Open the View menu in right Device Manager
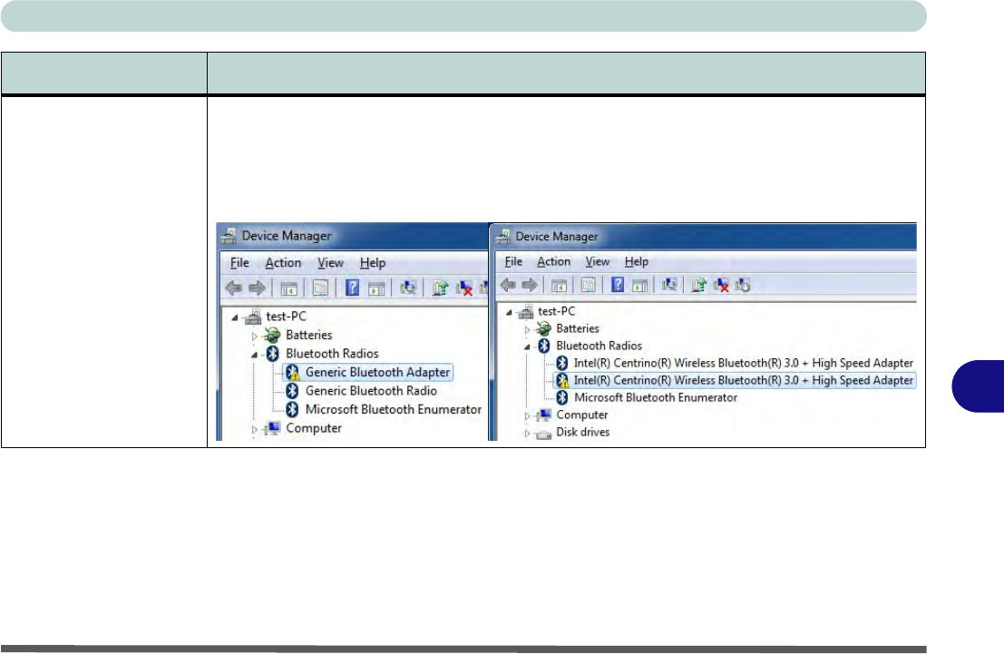Viewport: 1004px width, 654px height. [596, 261]
